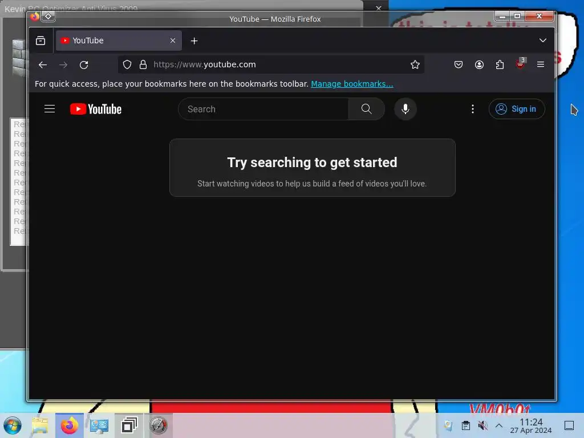Open clipboard tray icon

click(x=465, y=425)
